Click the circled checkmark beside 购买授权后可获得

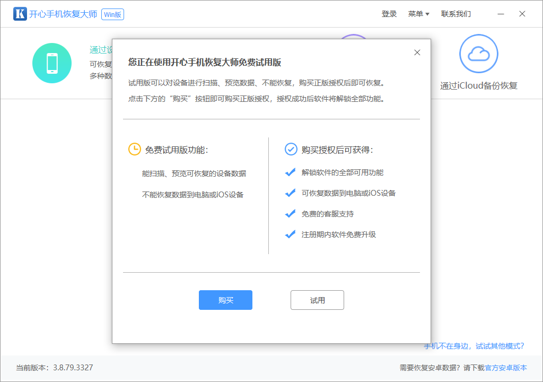click(x=291, y=149)
